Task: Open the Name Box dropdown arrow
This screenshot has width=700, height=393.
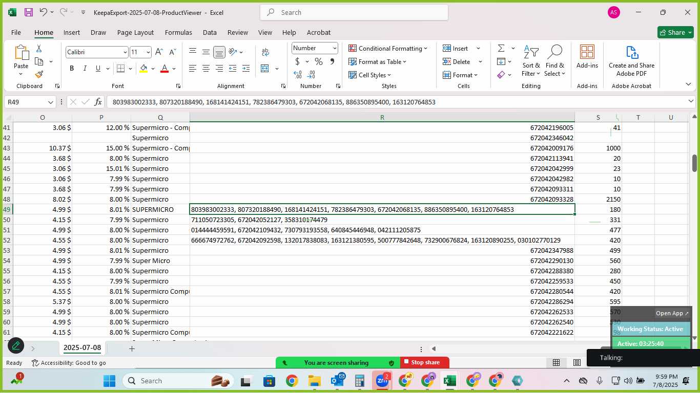Action: 50,102
